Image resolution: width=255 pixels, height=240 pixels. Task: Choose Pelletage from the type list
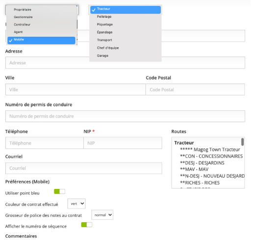coord(126,17)
